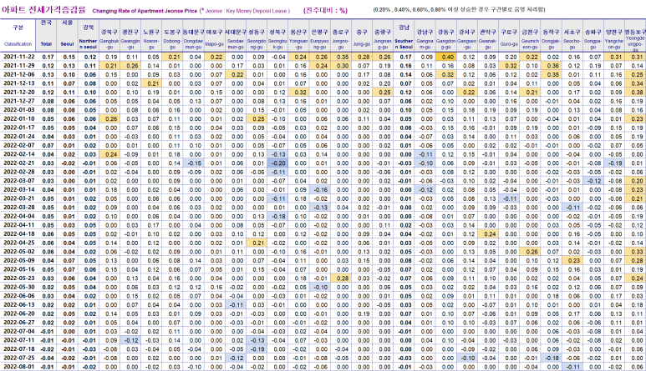This screenshot has width=646, height=371.
Task: Click the -0.18 Dongjak-gu cell on 2022-07-25
Action: 551,358
